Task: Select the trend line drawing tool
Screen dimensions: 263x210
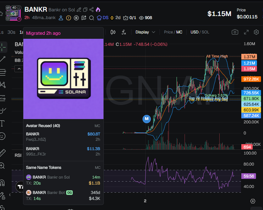Action: coord(3,59)
